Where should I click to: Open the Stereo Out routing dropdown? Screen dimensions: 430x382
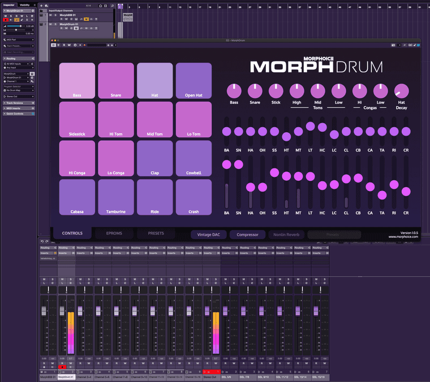click(x=19, y=97)
